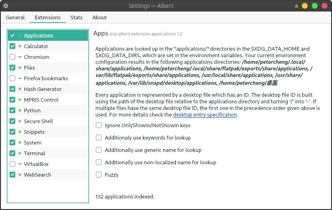Click the green status dot beside Python
The width and height of the screenshot is (332, 210).
pos(20,111)
